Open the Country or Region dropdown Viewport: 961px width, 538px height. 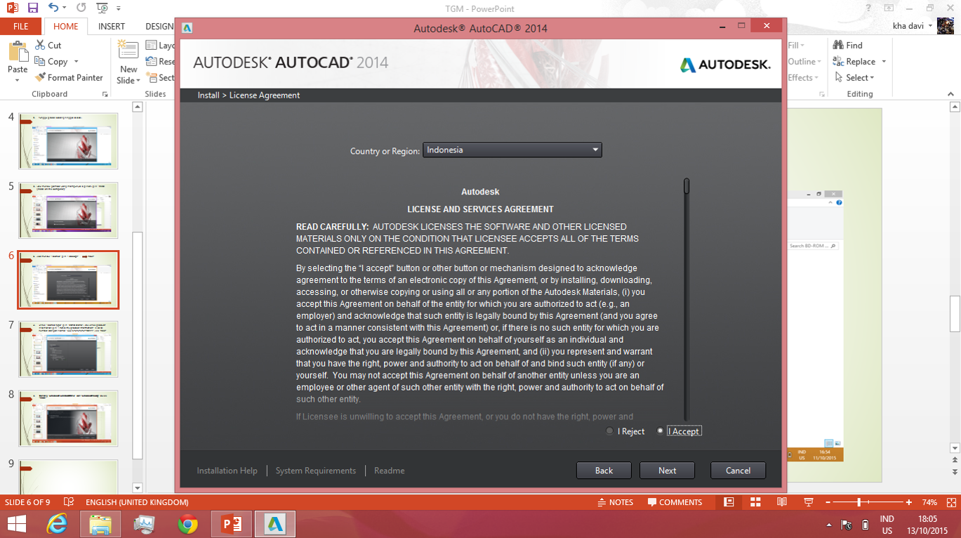pos(594,150)
